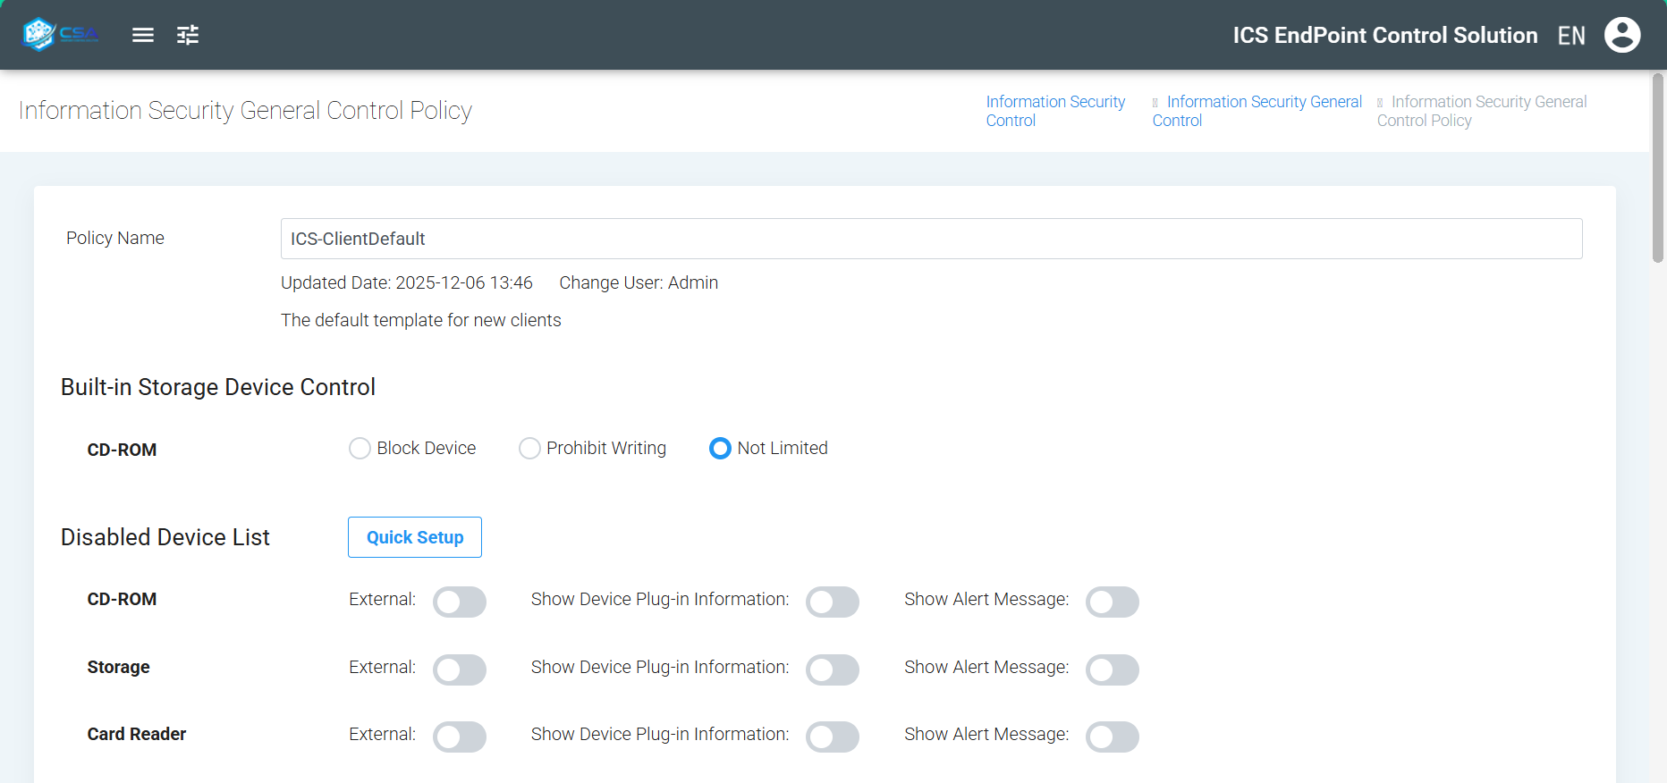Toggle External switch for Card Reader
Image resolution: width=1667 pixels, height=783 pixels.
(x=460, y=737)
